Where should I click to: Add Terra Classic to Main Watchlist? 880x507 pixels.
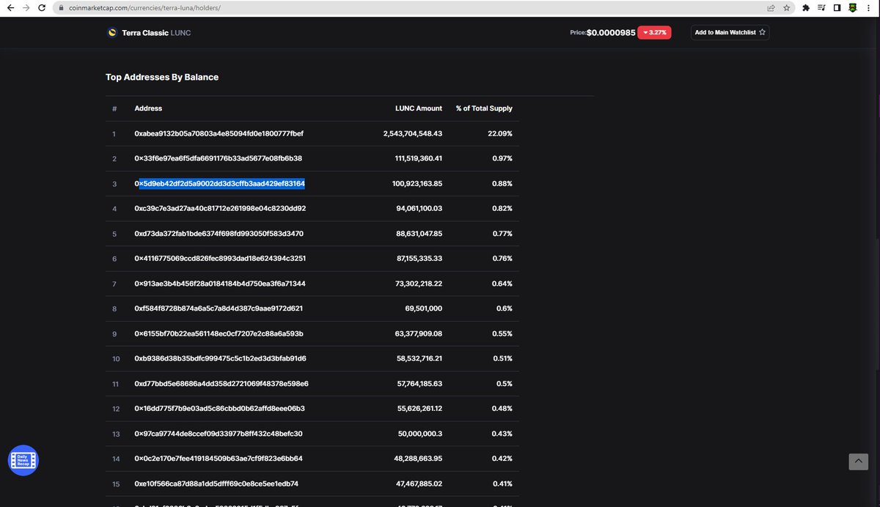pos(730,32)
